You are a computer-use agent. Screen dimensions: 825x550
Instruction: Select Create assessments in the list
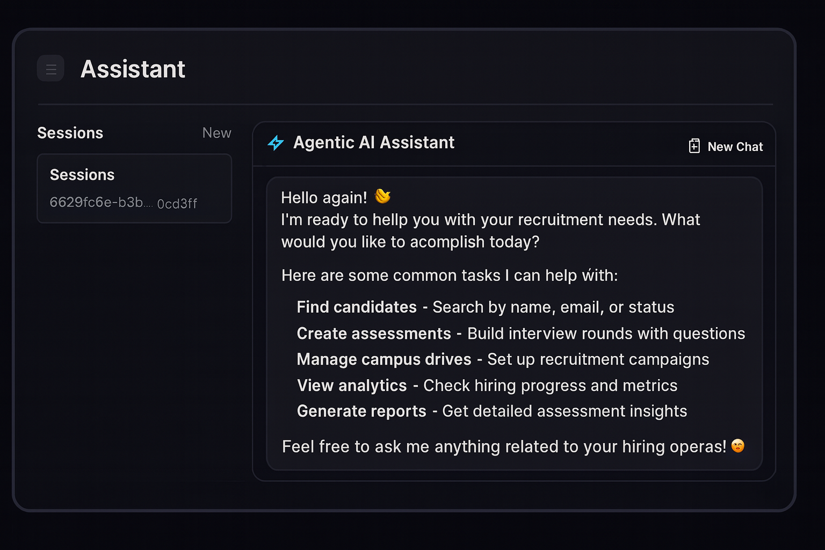click(x=374, y=334)
